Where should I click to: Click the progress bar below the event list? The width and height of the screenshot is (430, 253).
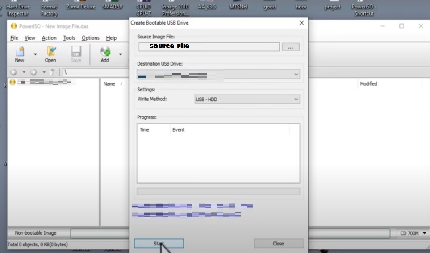click(x=218, y=191)
